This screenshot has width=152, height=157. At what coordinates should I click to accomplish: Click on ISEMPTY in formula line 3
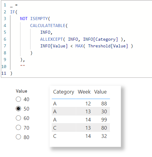tap(39, 19)
